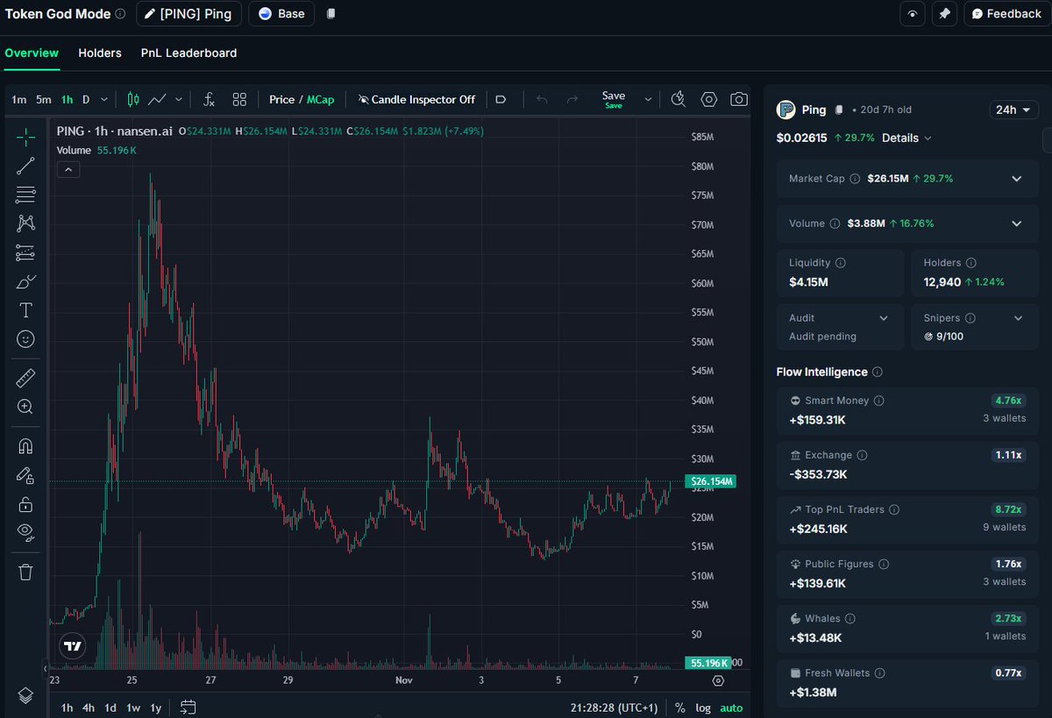Open the 24h timeframe dropdown

pos(1014,110)
